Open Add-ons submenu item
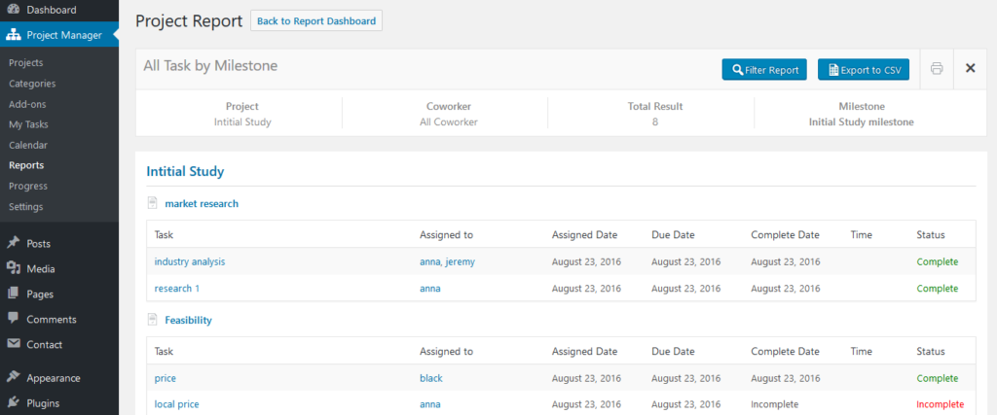 [x=27, y=104]
